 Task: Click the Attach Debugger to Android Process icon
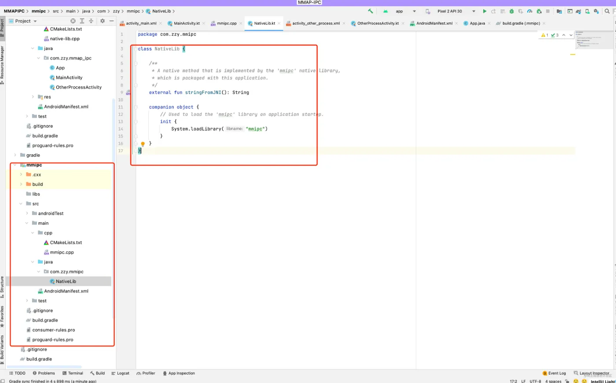(539, 11)
